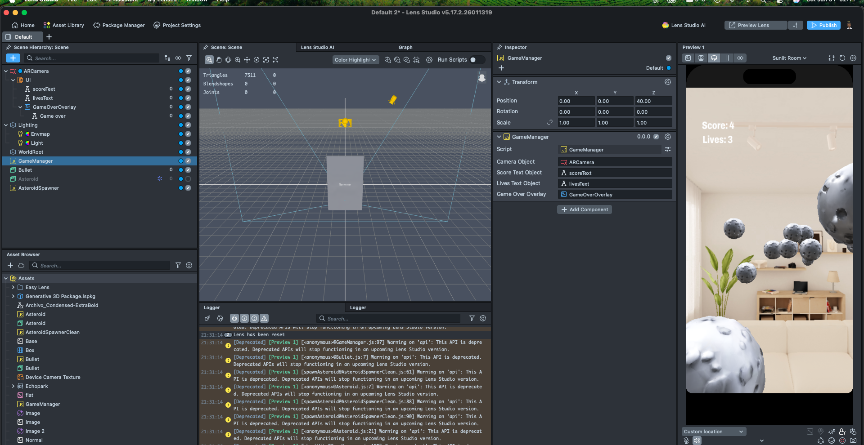This screenshot has width=864, height=445.
Task: Enable the Asteroid object checkbox in hierarchy
Action: [x=188, y=179]
